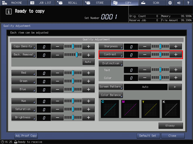Click the Adj.Proof Copy button
The height and width of the screenshot is (144, 193).
click(26, 136)
